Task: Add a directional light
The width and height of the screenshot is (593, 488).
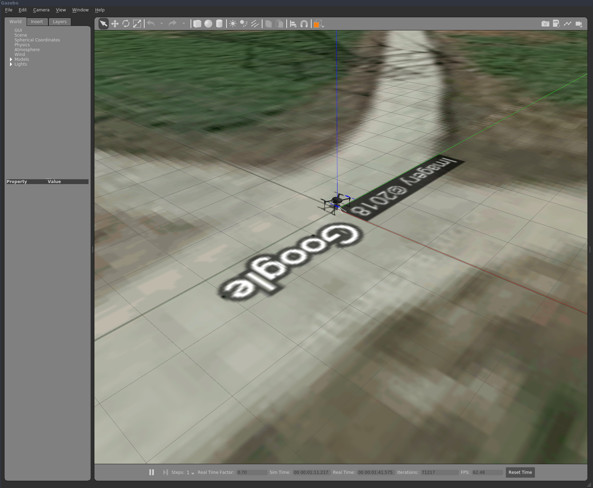Action: 255,24
